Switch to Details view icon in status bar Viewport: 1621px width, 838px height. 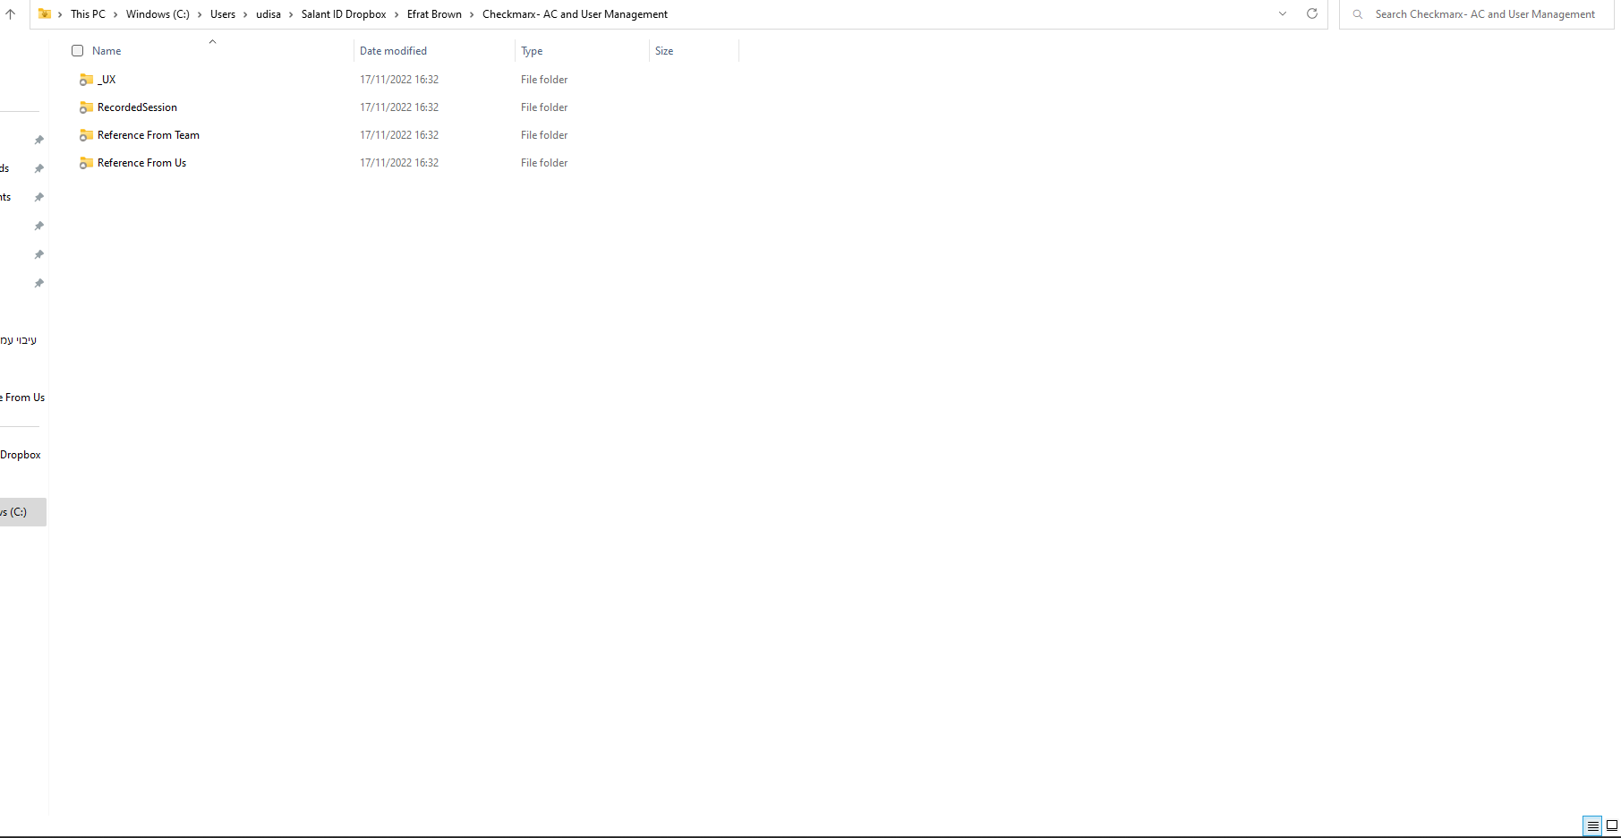click(x=1592, y=826)
